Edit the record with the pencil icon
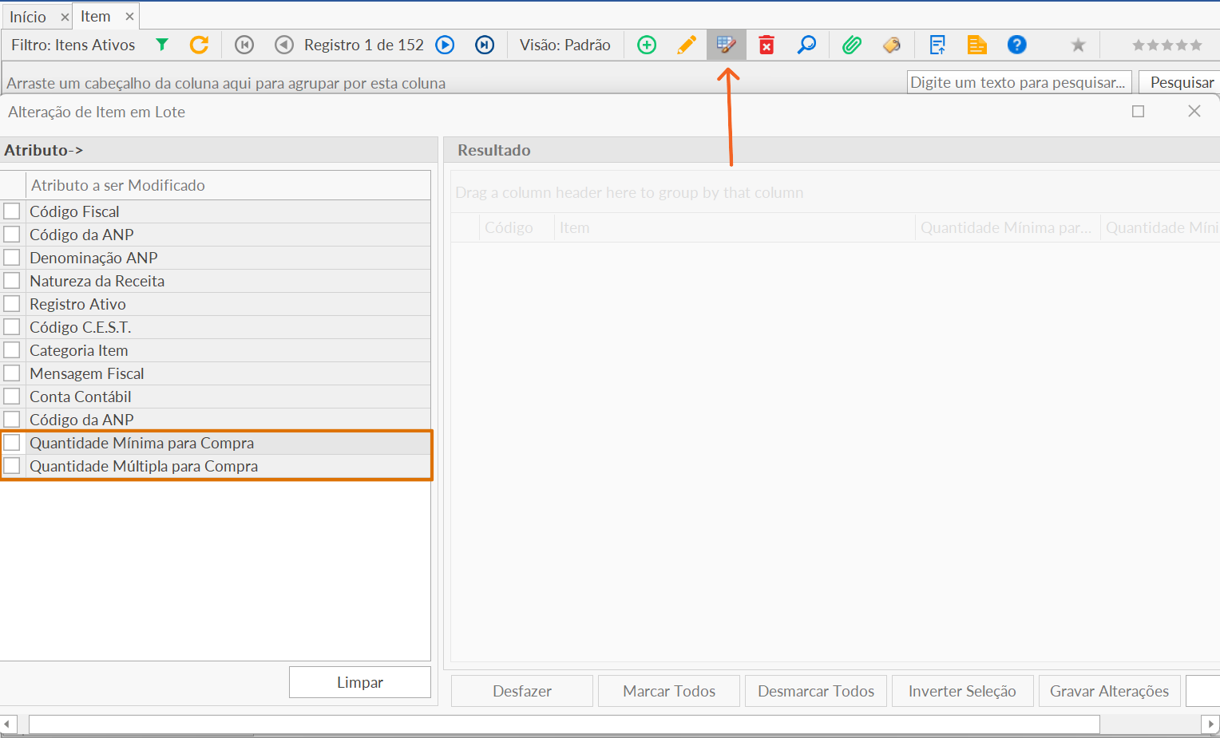The height and width of the screenshot is (738, 1220). coord(687,45)
